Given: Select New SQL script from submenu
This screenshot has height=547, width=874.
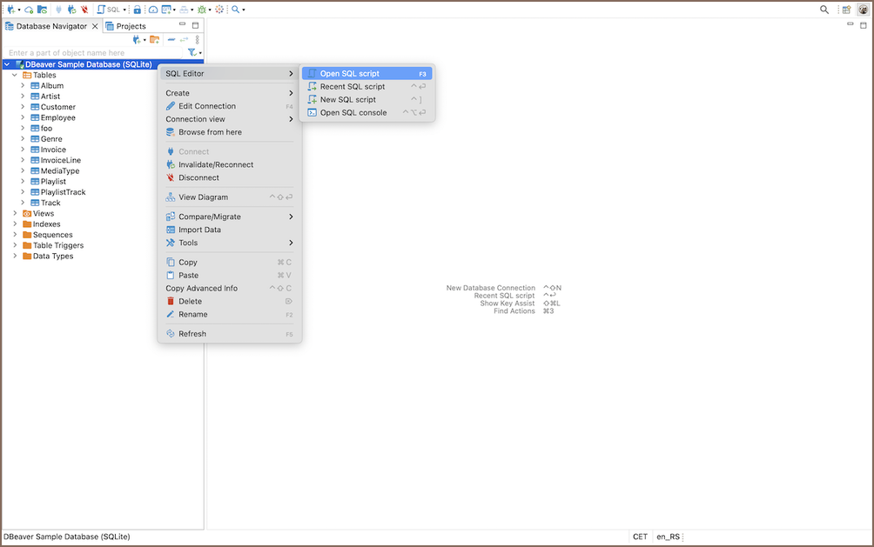Looking at the screenshot, I should 347,99.
